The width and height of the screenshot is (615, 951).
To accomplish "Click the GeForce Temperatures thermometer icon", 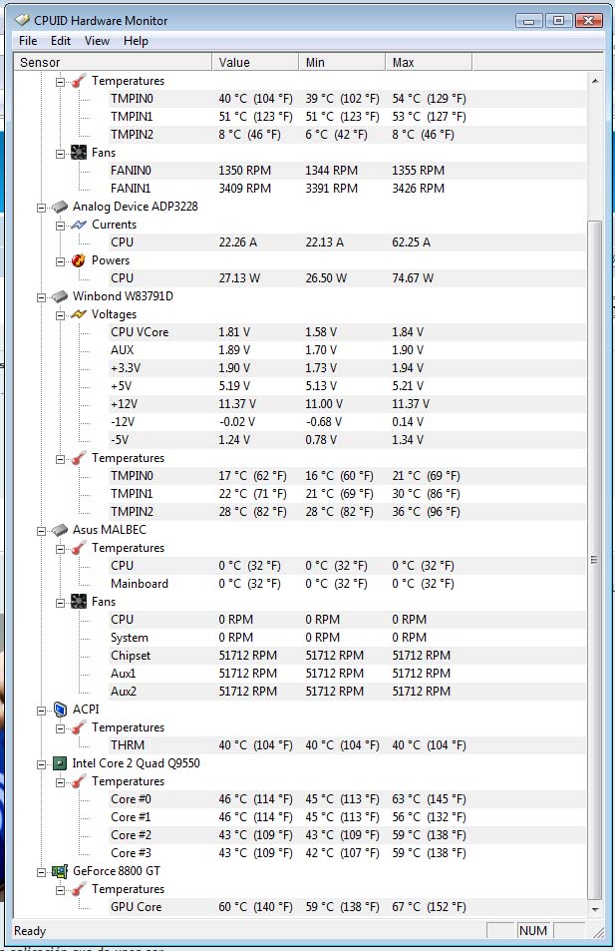I will coord(79,889).
